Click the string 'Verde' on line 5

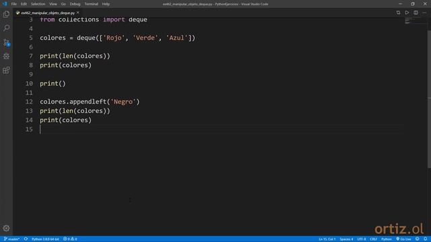145,38
